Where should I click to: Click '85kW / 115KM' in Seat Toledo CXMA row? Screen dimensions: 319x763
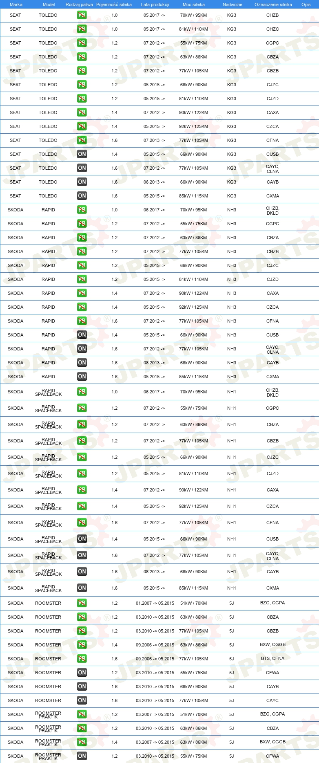click(194, 196)
